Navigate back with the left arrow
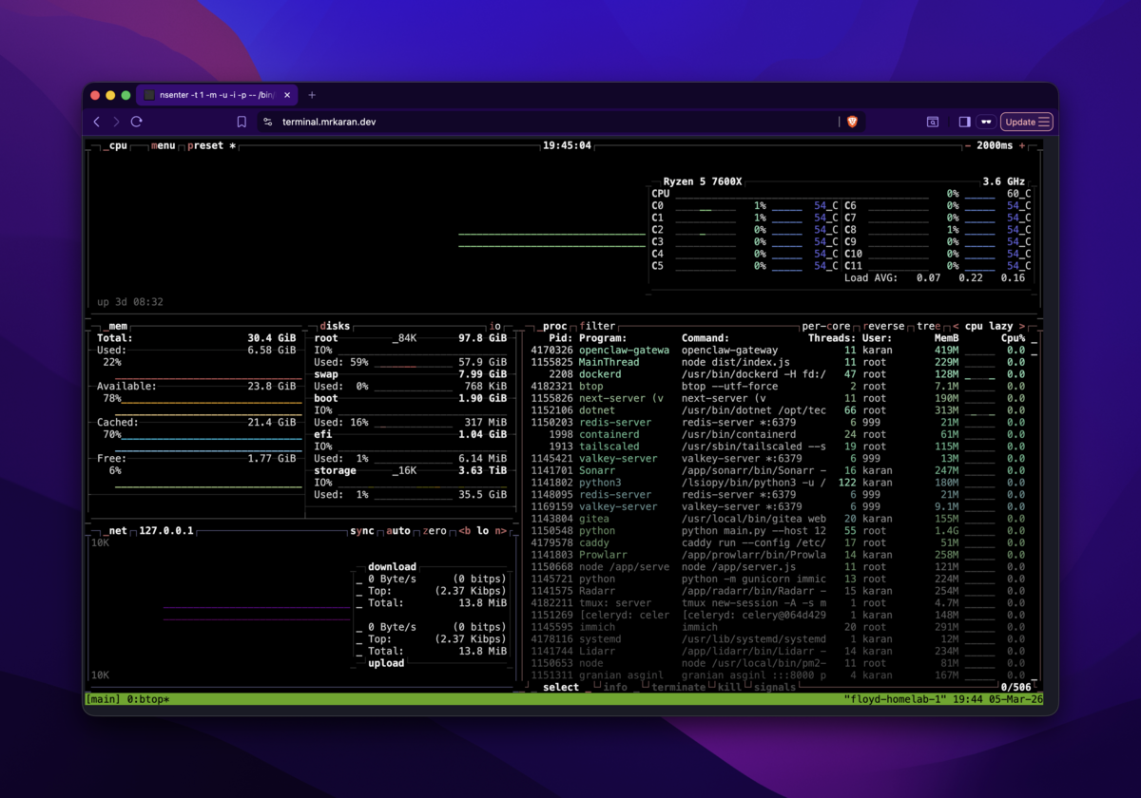Image resolution: width=1141 pixels, height=798 pixels. [97, 122]
